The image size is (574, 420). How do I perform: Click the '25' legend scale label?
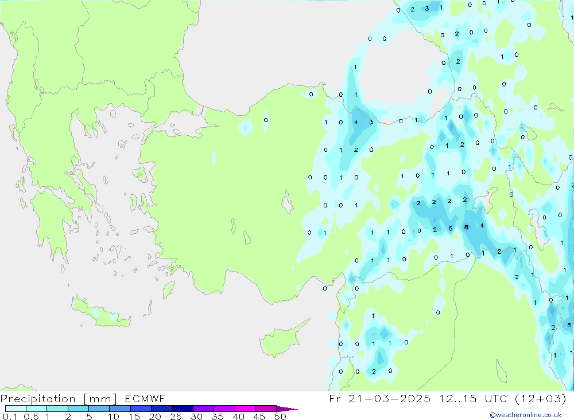[176, 417]
